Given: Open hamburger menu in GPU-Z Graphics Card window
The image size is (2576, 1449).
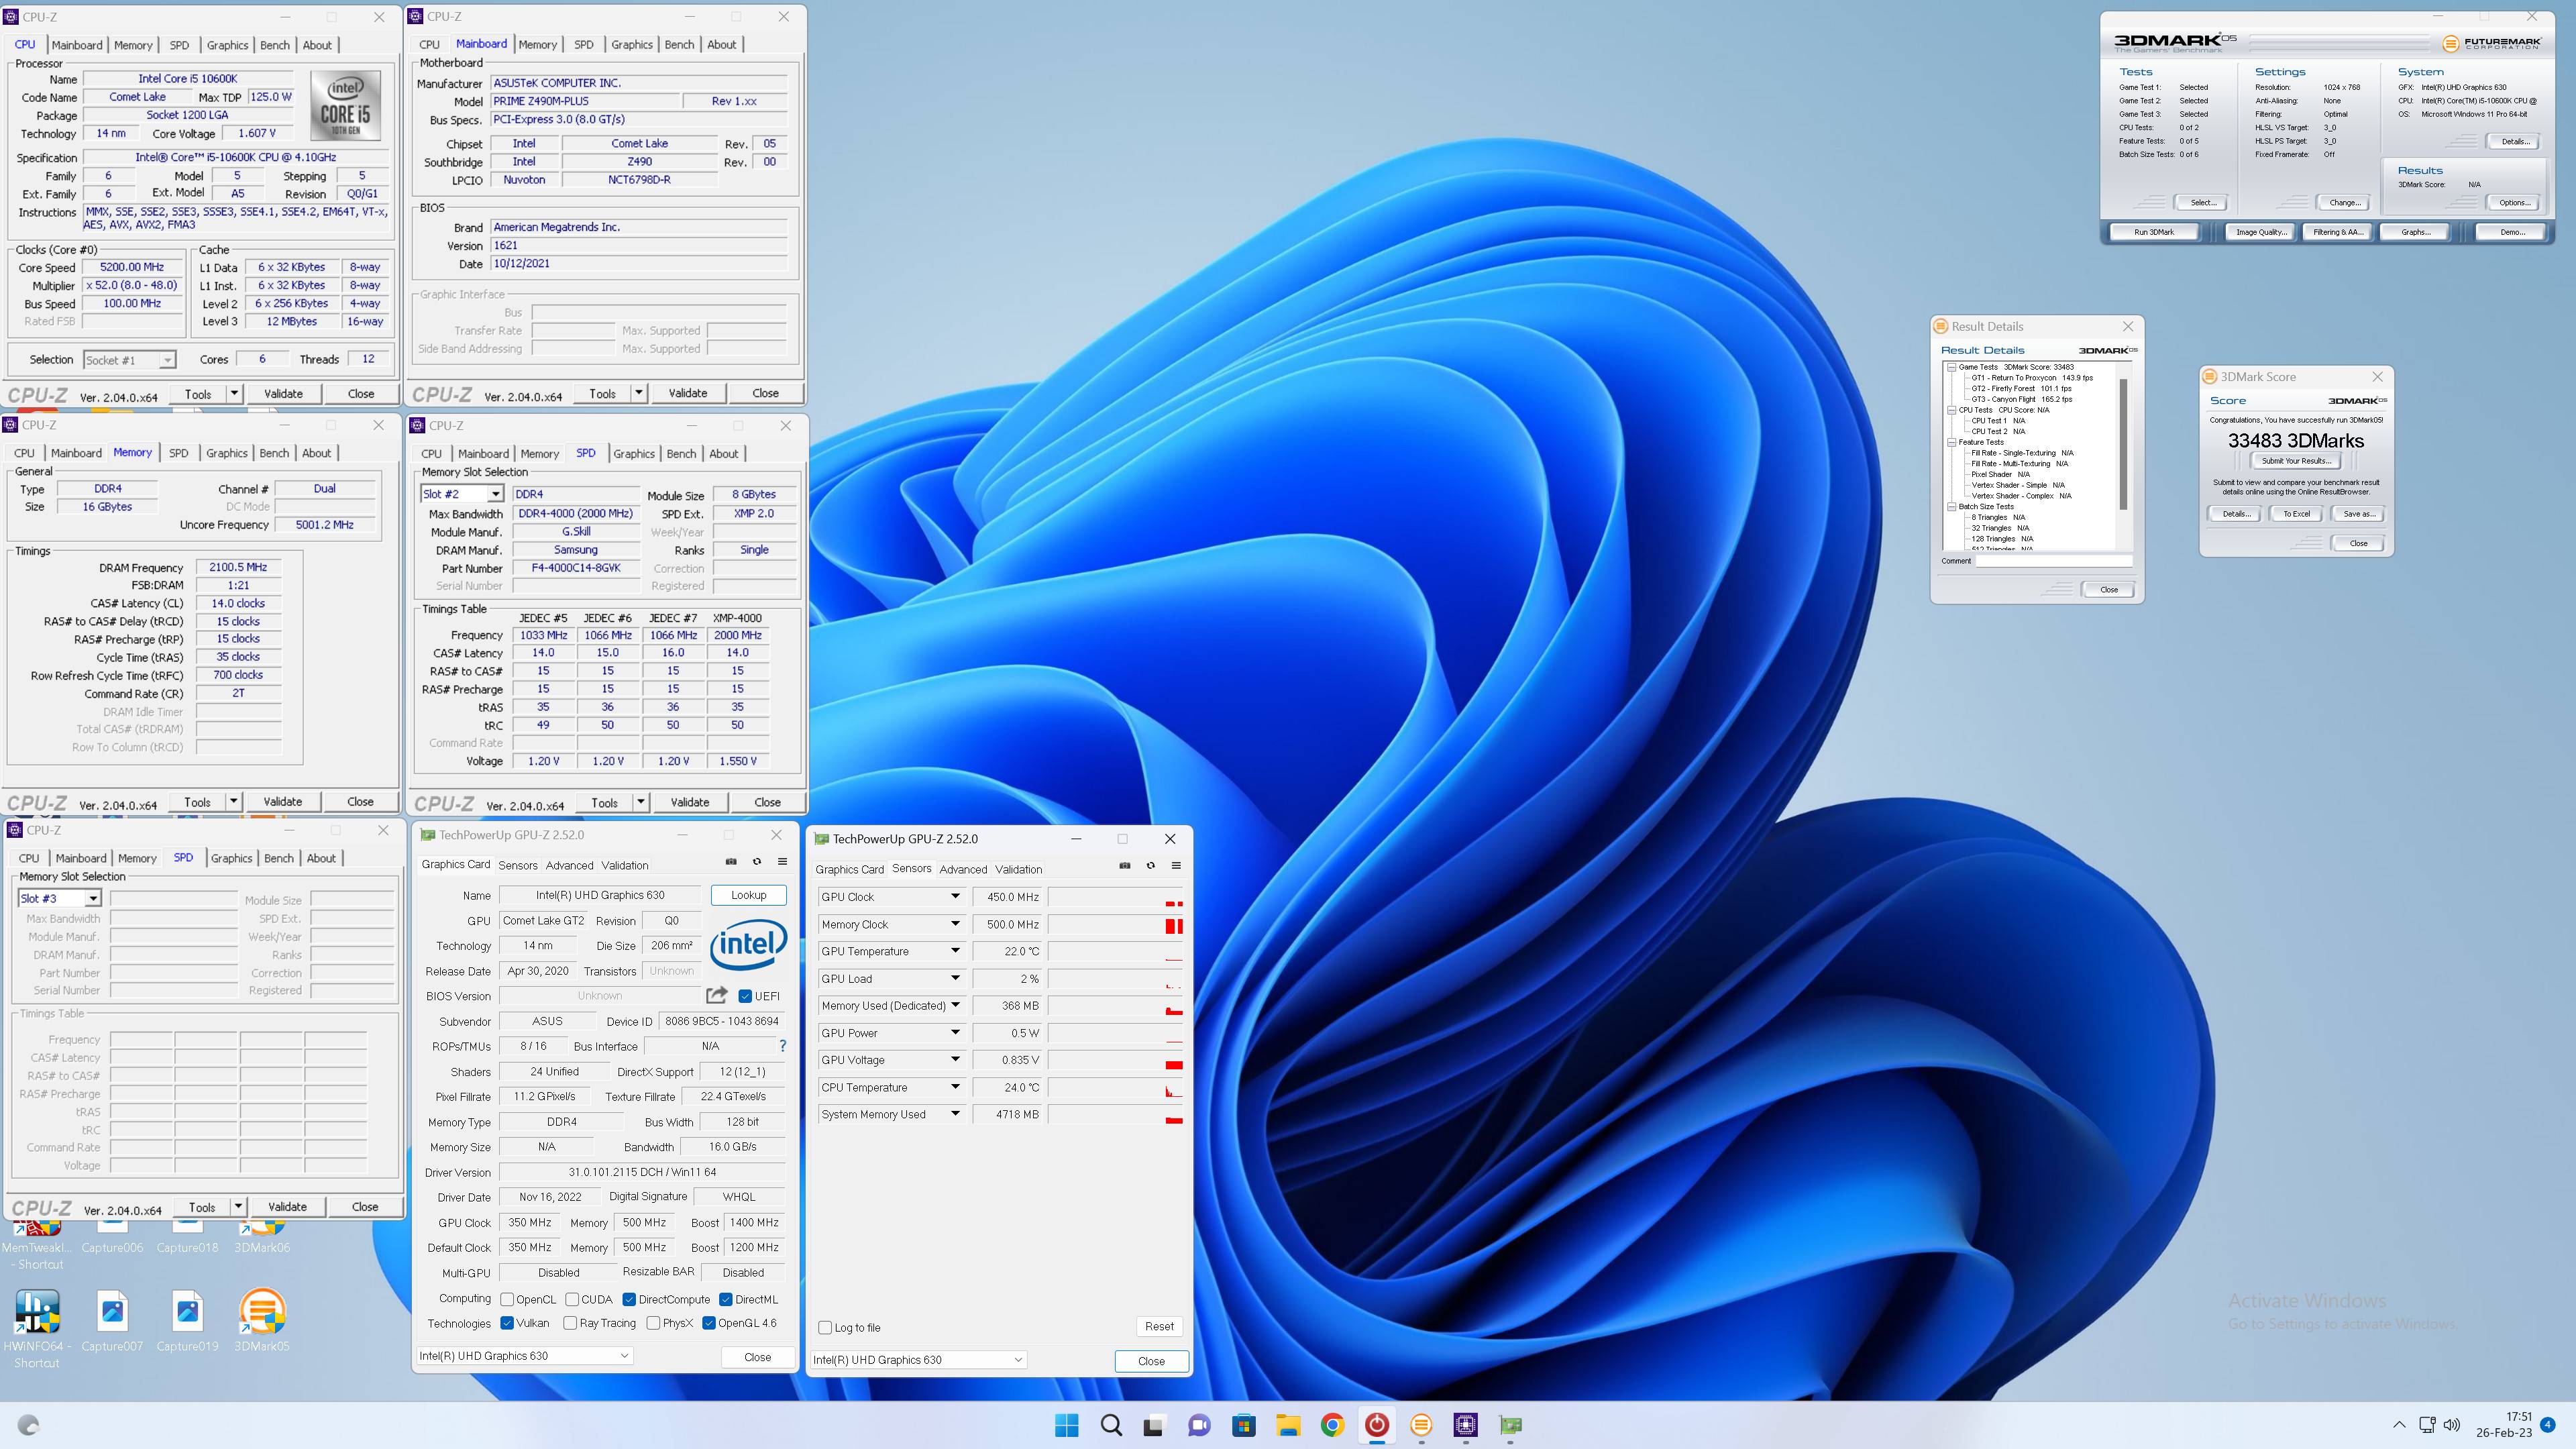Looking at the screenshot, I should pos(782,862).
